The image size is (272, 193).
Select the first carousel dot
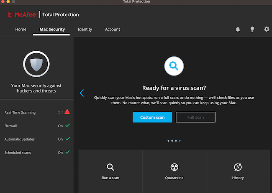[x=168, y=141]
